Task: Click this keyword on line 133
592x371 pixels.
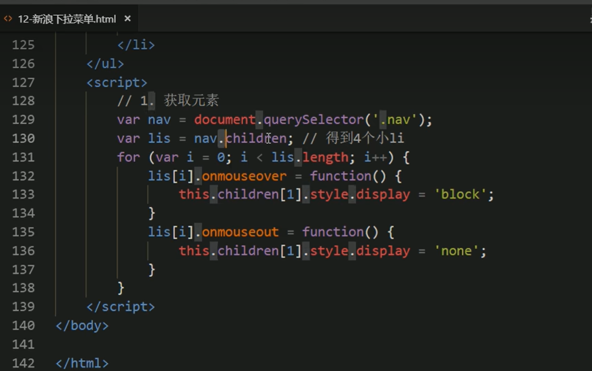Action: [x=193, y=194]
